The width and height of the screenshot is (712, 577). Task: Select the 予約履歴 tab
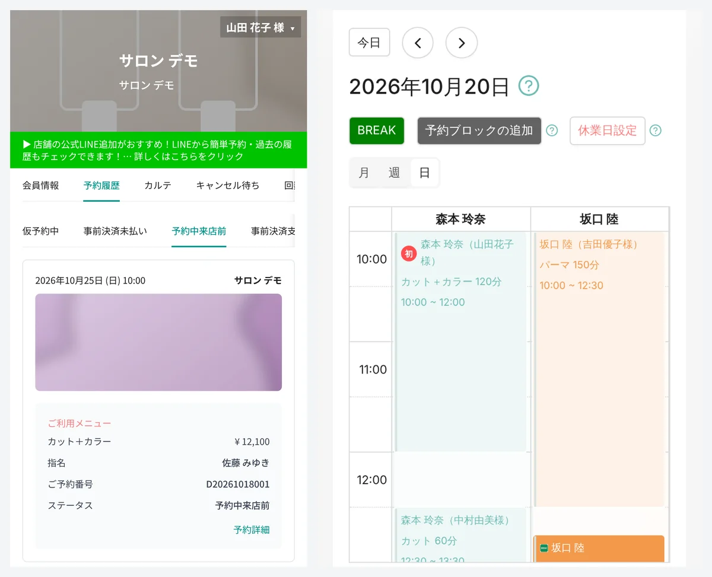(101, 186)
